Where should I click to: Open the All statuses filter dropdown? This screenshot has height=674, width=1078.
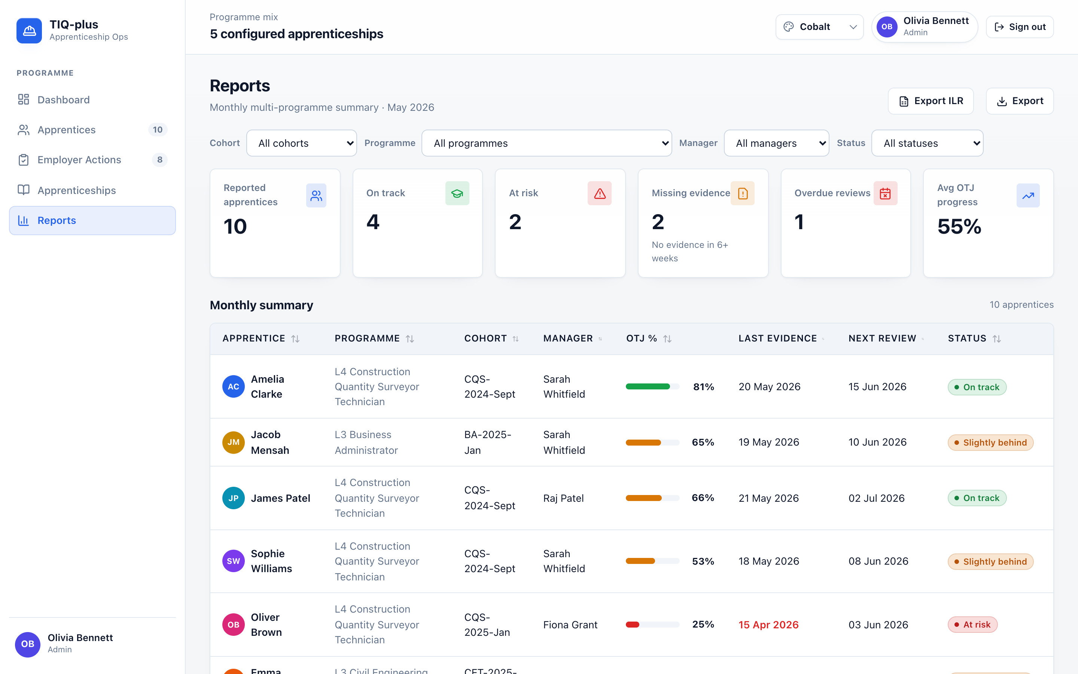(x=927, y=143)
